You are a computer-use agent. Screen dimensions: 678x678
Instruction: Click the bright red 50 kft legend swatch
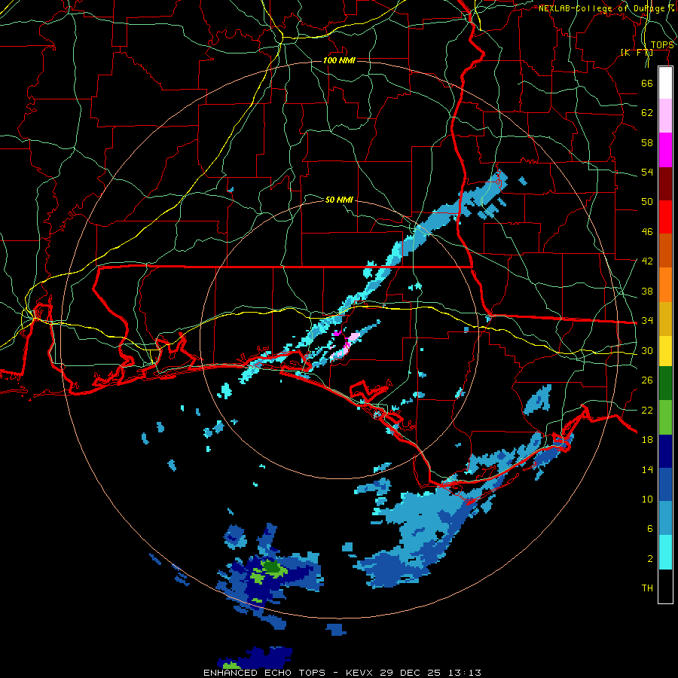coord(665,217)
